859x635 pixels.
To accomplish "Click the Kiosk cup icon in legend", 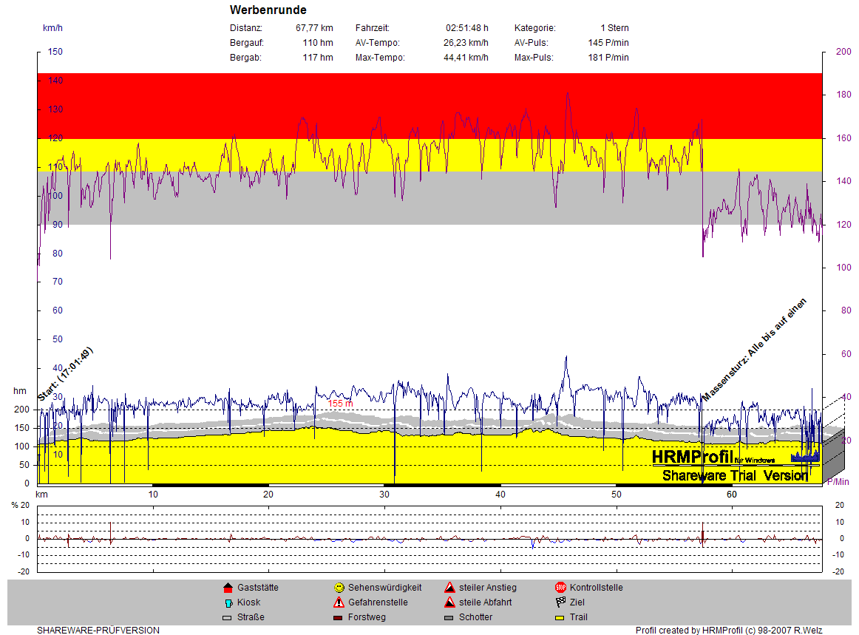I will (228, 602).
